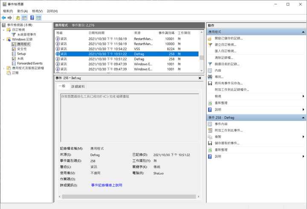
Task: Click 儲存選取的事件 action
Action: click(227, 143)
